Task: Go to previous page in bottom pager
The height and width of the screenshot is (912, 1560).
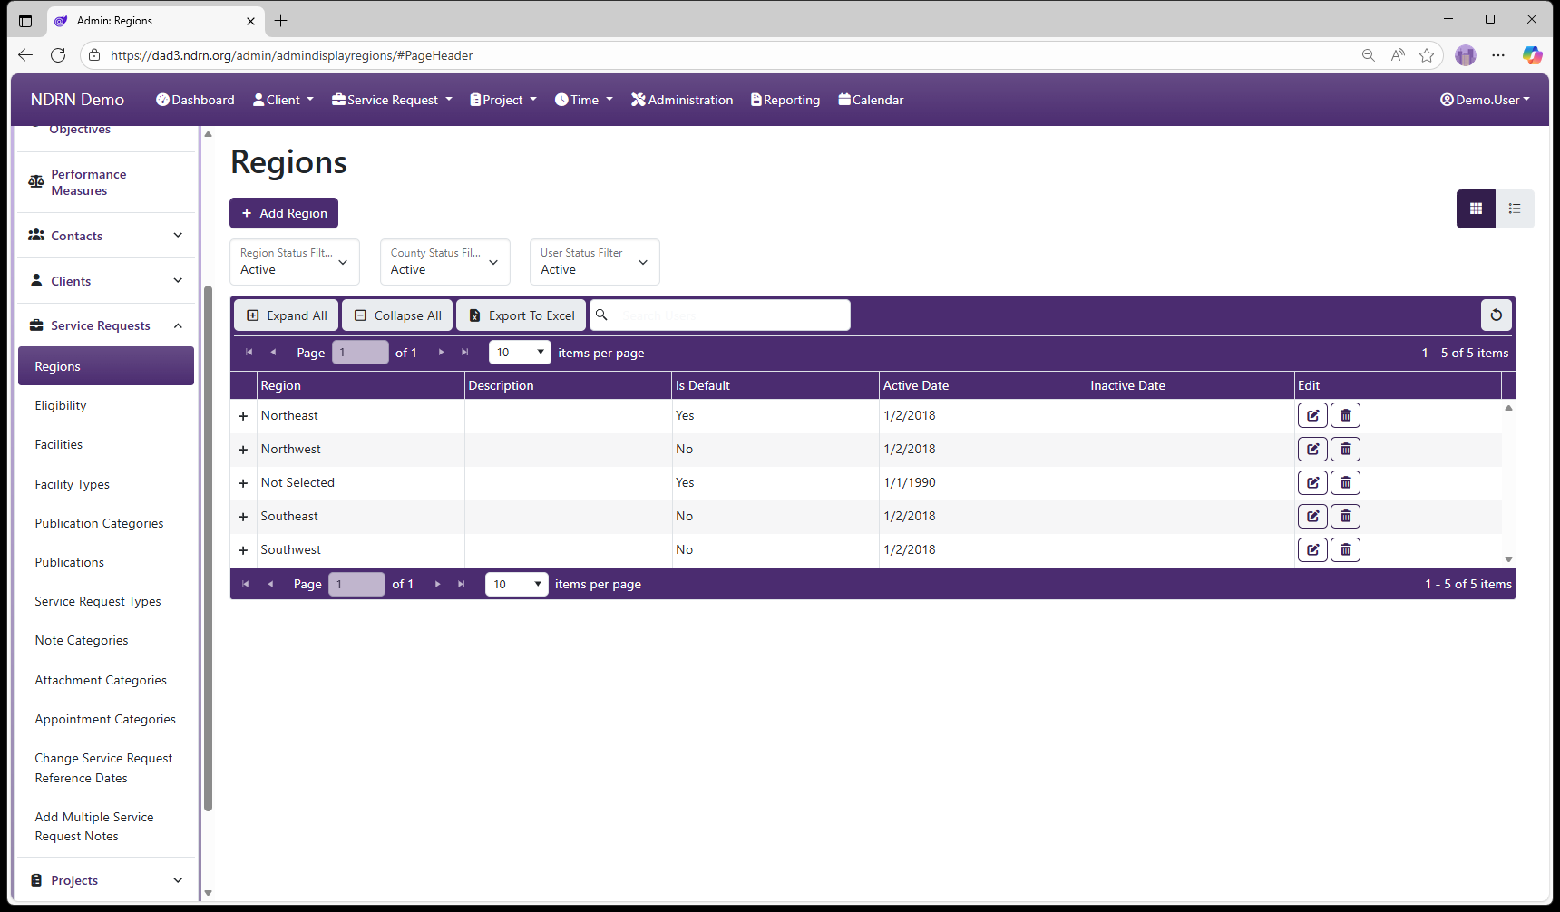Action: 270,584
